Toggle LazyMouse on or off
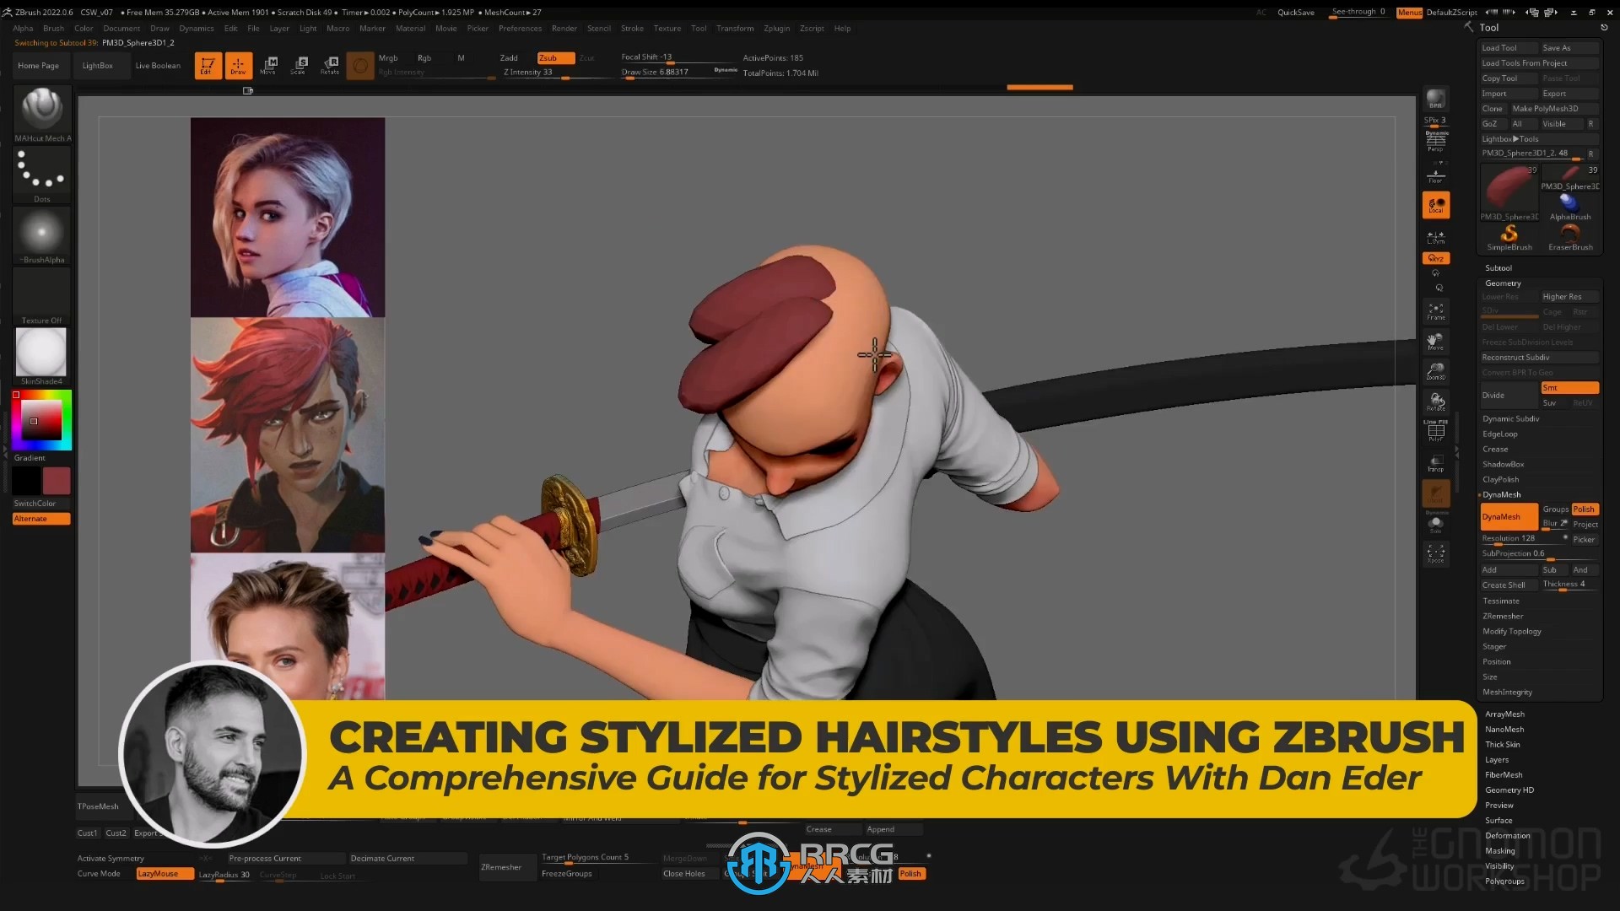 pyautogui.click(x=165, y=874)
